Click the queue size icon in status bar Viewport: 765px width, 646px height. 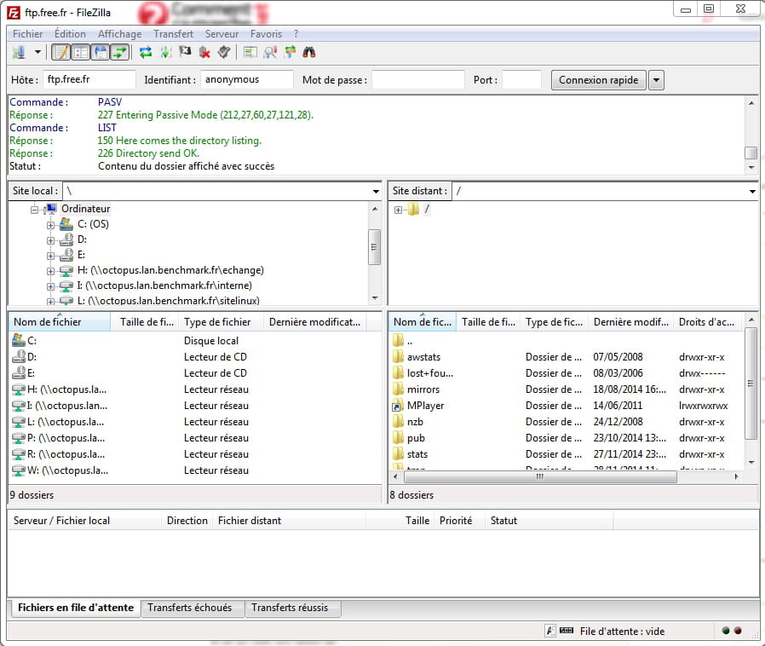(567, 631)
